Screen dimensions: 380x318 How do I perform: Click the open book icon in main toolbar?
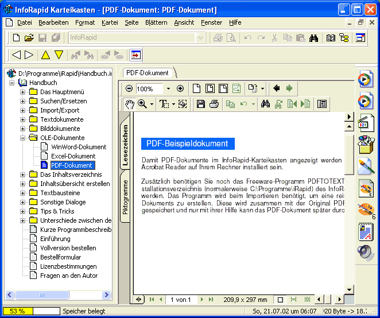[331, 38]
